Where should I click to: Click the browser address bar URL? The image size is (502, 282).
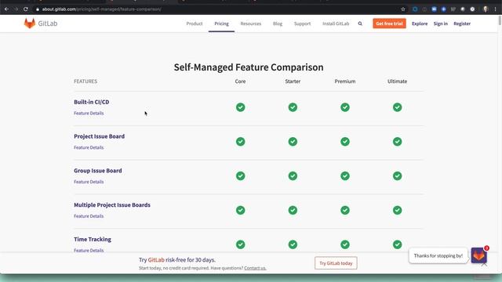(x=102, y=9)
